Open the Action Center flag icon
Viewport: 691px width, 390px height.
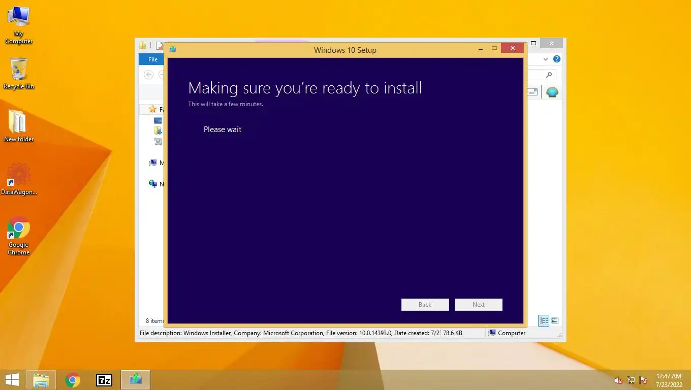coord(643,380)
